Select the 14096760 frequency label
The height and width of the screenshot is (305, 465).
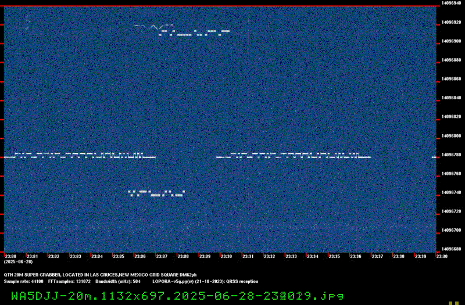pos(452,174)
